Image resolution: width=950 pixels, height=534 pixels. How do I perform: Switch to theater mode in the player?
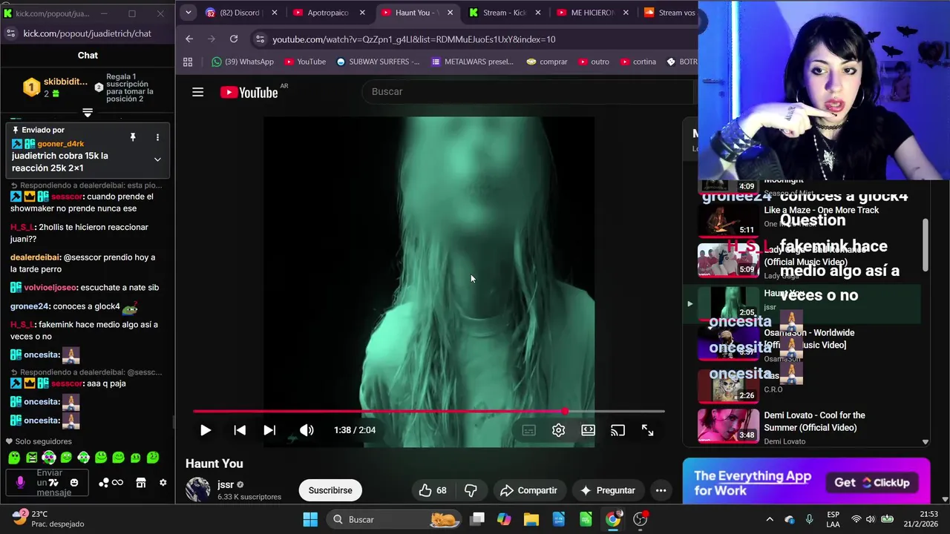(588, 430)
